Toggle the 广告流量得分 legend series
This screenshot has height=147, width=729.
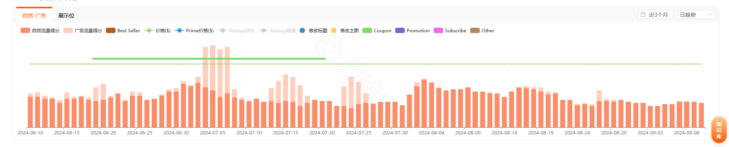pos(83,31)
